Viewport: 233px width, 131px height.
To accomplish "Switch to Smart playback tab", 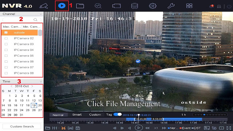I will click(x=77, y=115).
